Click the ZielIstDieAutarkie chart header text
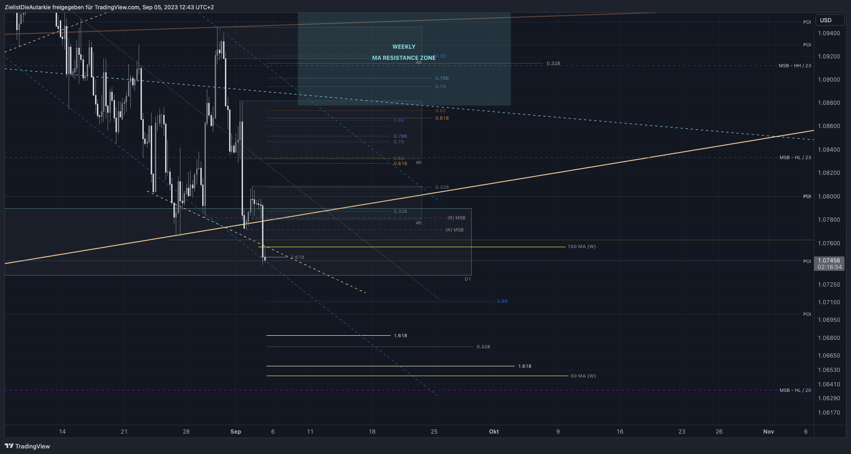 (x=109, y=7)
